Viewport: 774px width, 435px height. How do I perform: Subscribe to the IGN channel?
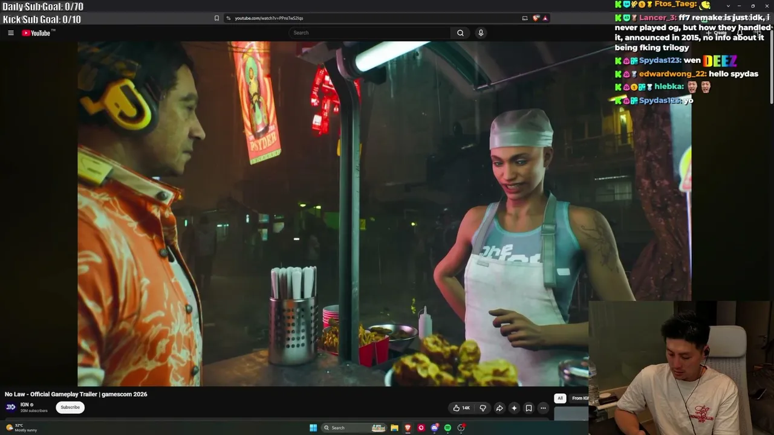click(70, 407)
